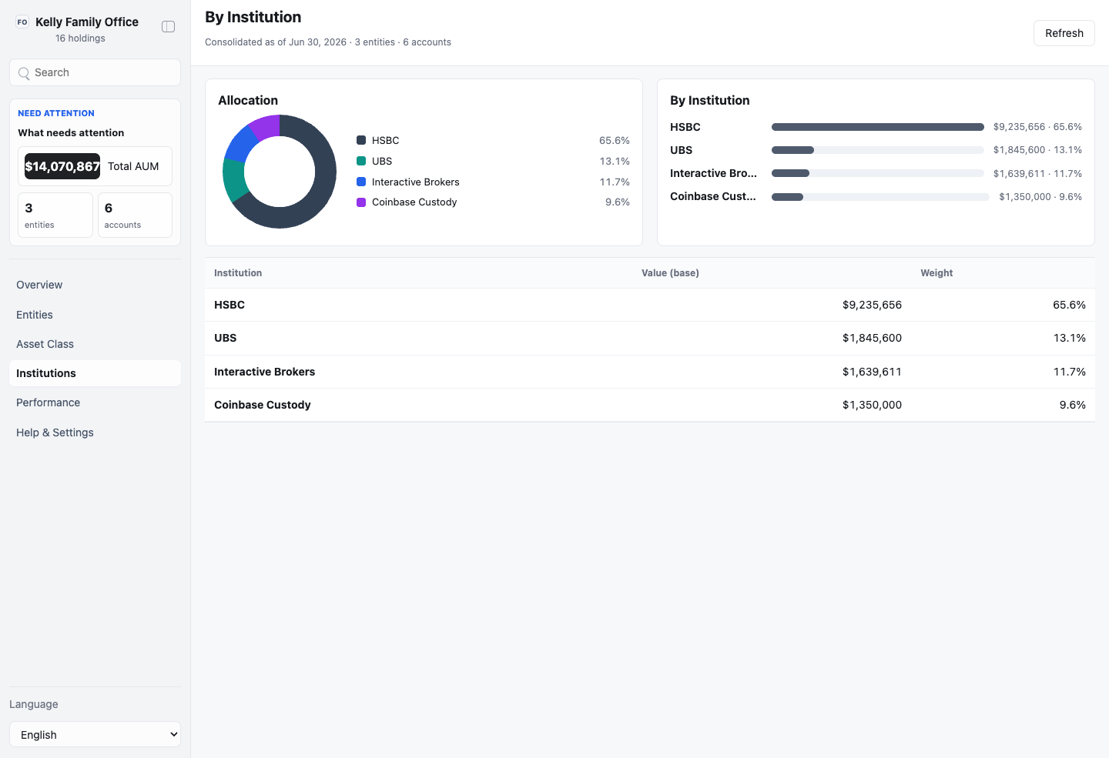Collapse sidebar with panel toggle icon
This screenshot has width=1109, height=758.
168,27
